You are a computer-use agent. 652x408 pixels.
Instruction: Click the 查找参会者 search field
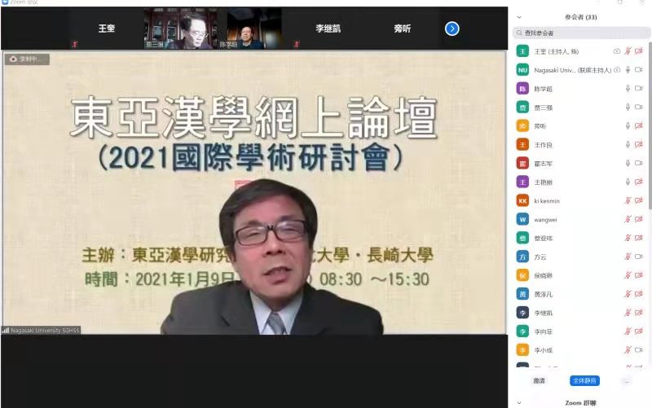point(580,33)
